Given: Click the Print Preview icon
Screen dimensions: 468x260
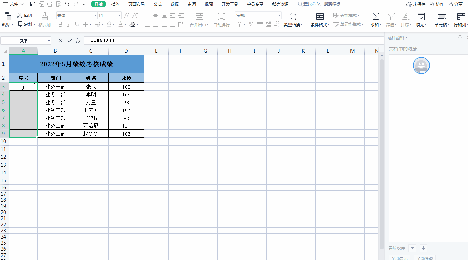Looking at the screenshot, I should 59,4.
